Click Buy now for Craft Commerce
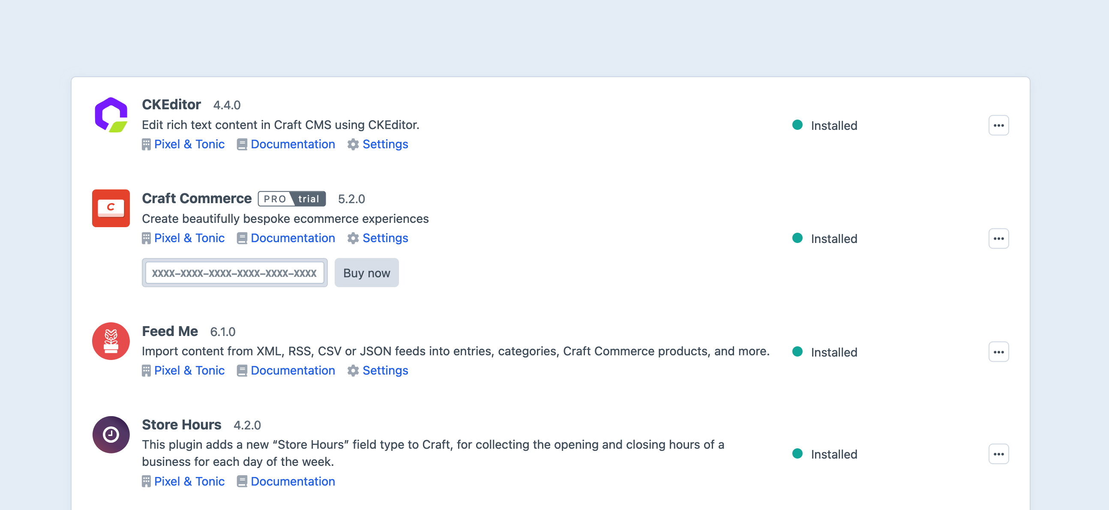The width and height of the screenshot is (1109, 510). [x=366, y=272]
